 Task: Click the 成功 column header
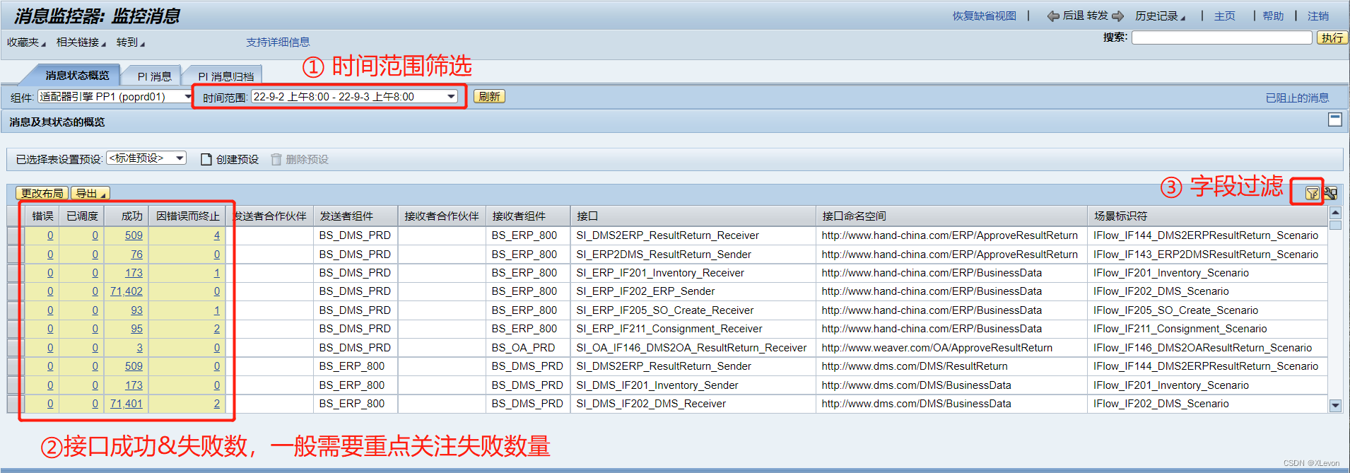127,216
